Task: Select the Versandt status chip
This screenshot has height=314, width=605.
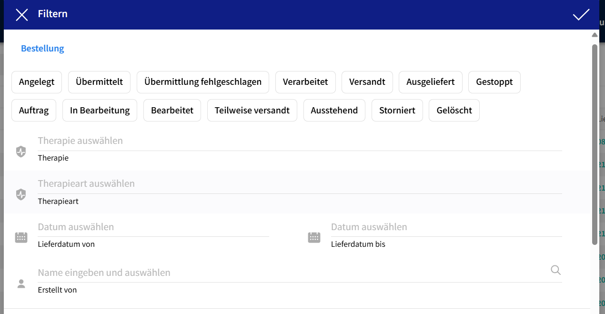Action: coord(367,82)
